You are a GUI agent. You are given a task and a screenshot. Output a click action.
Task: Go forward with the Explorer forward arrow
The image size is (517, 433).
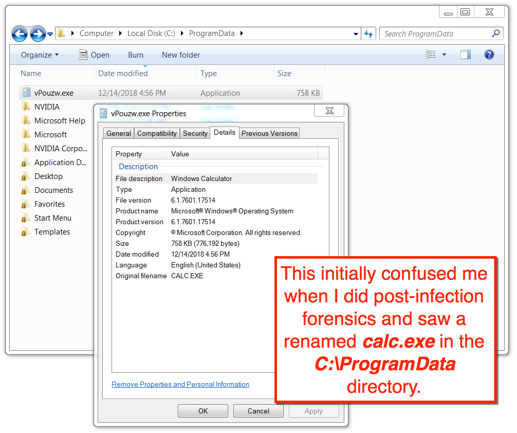click(38, 33)
